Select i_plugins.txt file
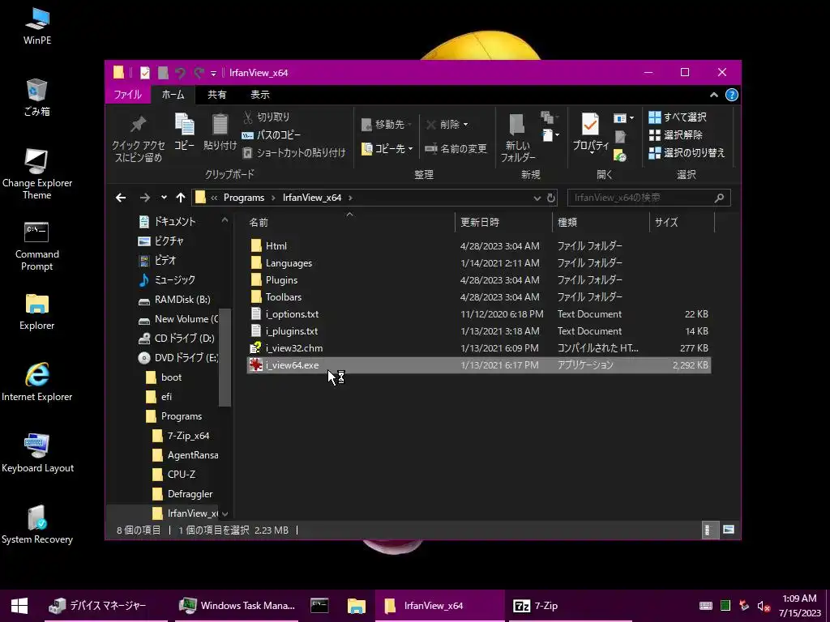Screen dimensions: 830x622 click(x=478, y=330)
